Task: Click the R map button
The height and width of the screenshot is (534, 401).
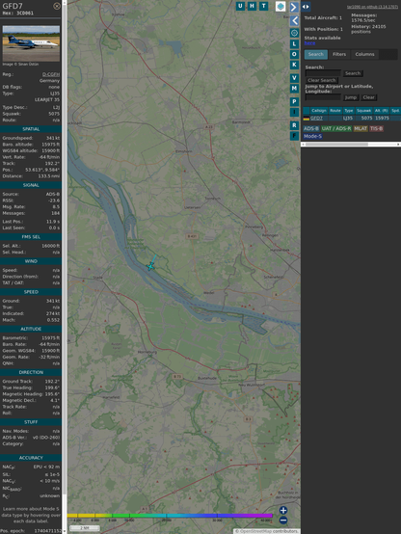Action: pos(294,125)
